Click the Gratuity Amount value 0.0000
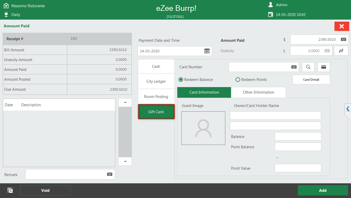The height and width of the screenshot is (198, 351). tap(121, 60)
